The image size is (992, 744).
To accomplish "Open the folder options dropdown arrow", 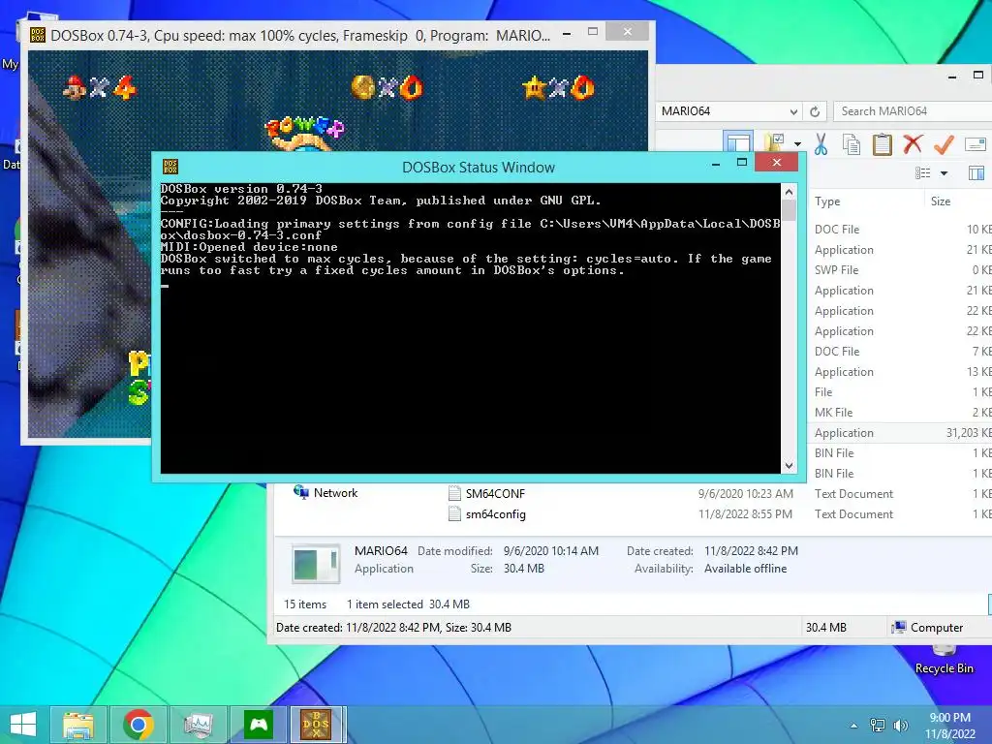I will pyautogui.click(x=798, y=144).
